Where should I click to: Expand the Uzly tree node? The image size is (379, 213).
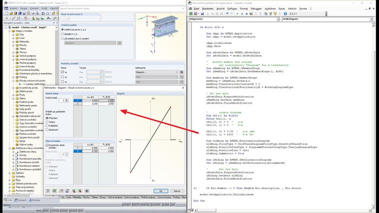(13, 34)
